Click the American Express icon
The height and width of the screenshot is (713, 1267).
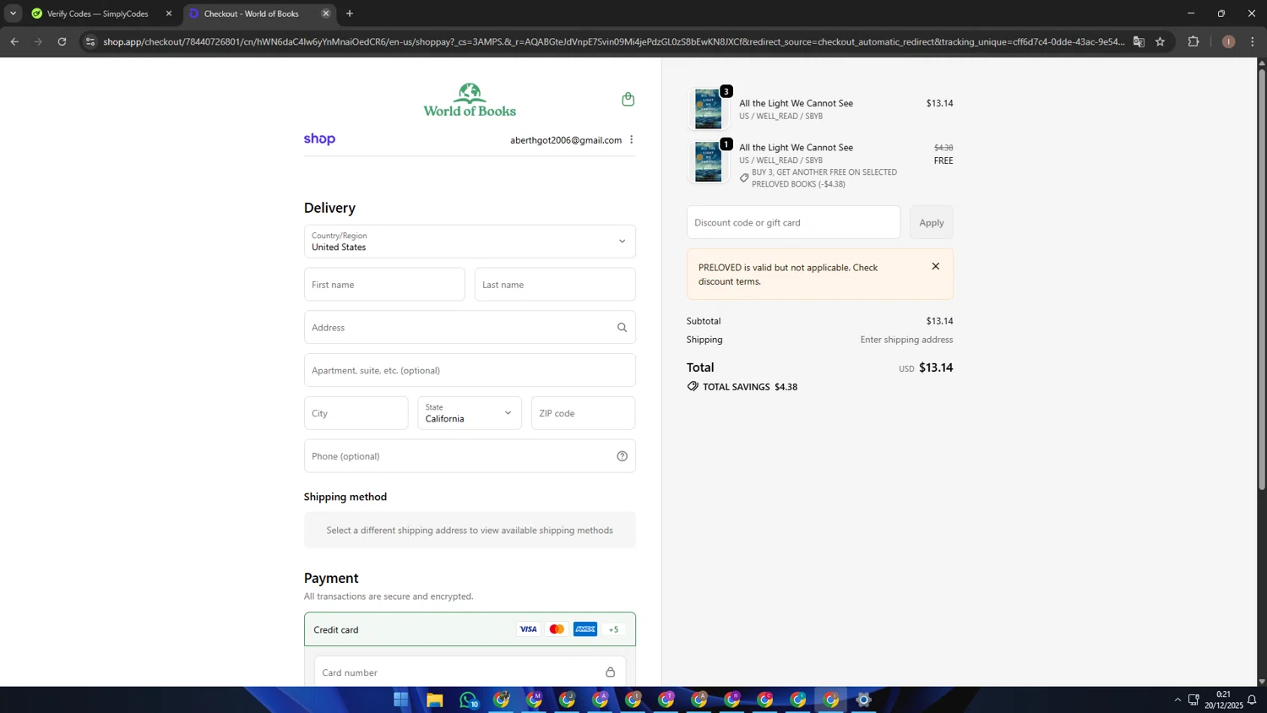point(585,629)
